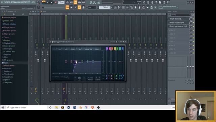Select the brush tool in toolbar
216x122 pixels.
[x=75, y=7]
